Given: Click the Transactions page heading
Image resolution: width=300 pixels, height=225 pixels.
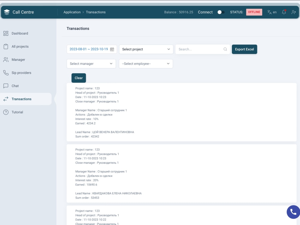Looking at the screenshot, I should point(78,28).
